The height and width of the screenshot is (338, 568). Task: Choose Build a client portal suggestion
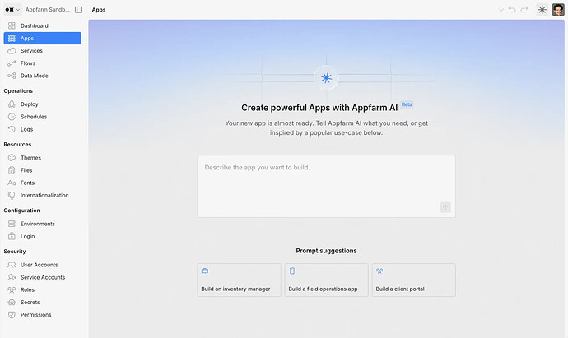pos(414,280)
